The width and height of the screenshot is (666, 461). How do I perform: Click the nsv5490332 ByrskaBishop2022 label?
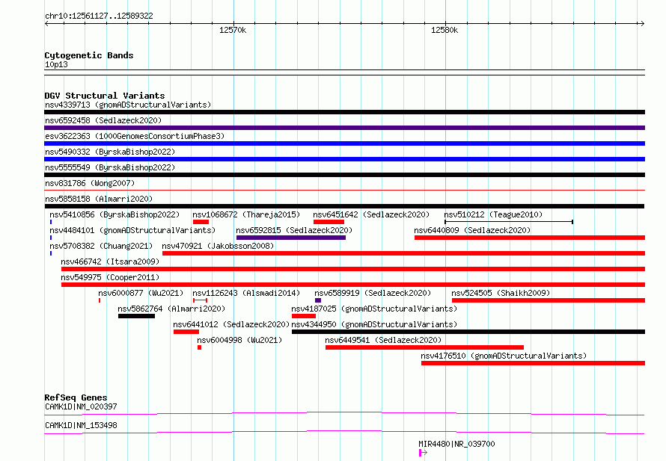click(110, 152)
